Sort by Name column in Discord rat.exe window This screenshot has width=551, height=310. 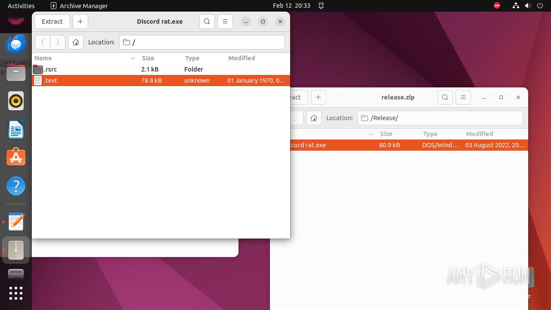click(x=85, y=58)
